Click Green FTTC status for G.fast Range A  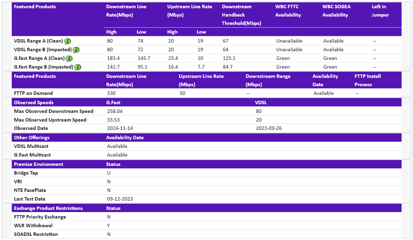click(x=283, y=58)
